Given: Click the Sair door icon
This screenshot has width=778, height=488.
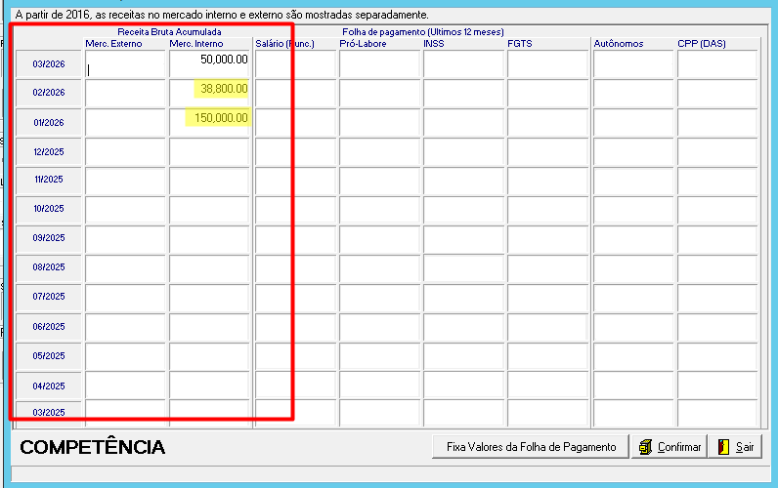Looking at the screenshot, I should [x=723, y=447].
